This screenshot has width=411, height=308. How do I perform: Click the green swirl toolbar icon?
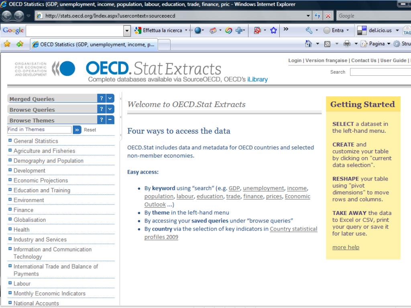click(228, 30)
